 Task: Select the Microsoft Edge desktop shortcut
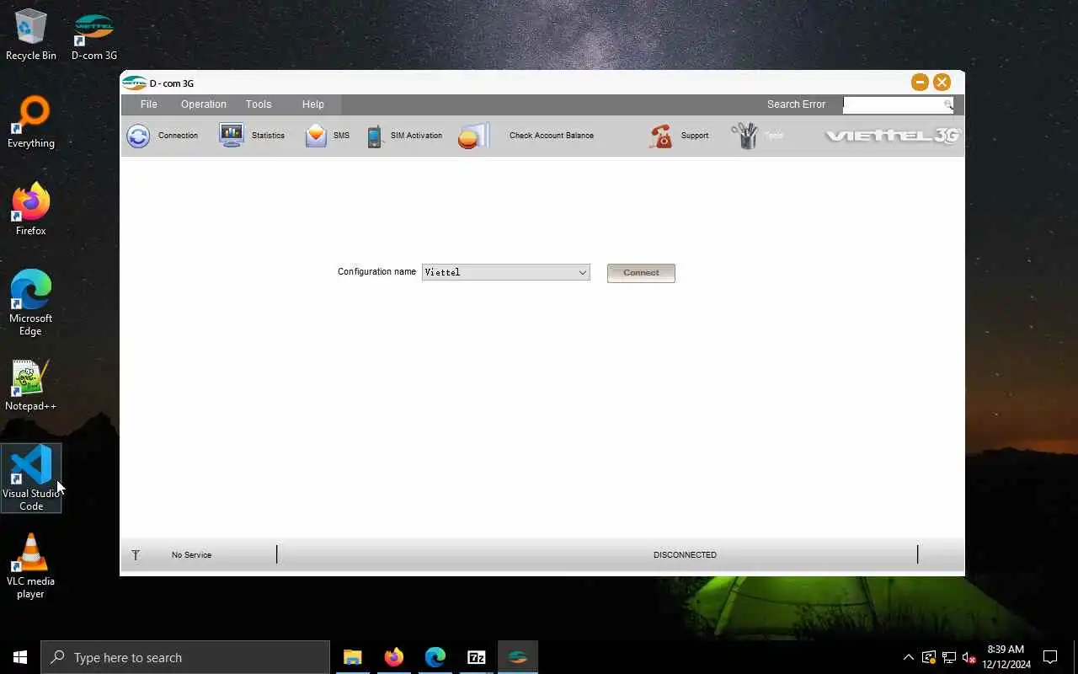[x=31, y=303]
